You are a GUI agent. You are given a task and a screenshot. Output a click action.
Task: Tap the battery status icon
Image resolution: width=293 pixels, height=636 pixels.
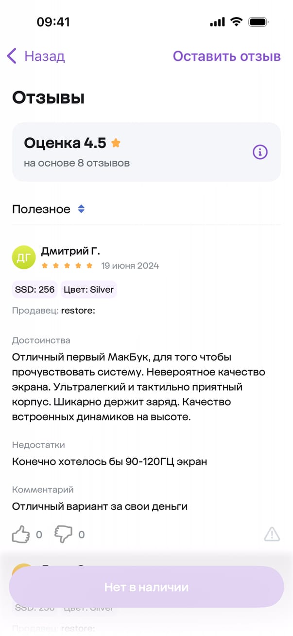click(258, 22)
